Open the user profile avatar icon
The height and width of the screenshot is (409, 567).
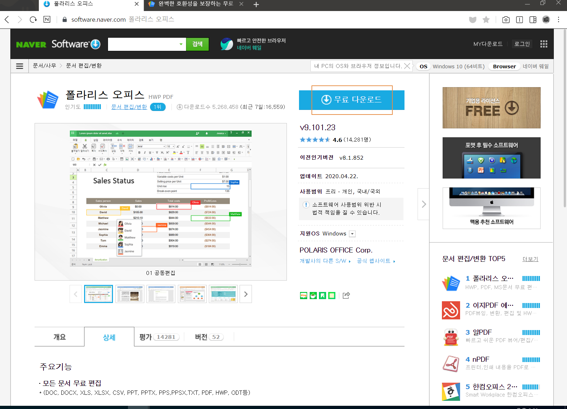tap(546, 20)
